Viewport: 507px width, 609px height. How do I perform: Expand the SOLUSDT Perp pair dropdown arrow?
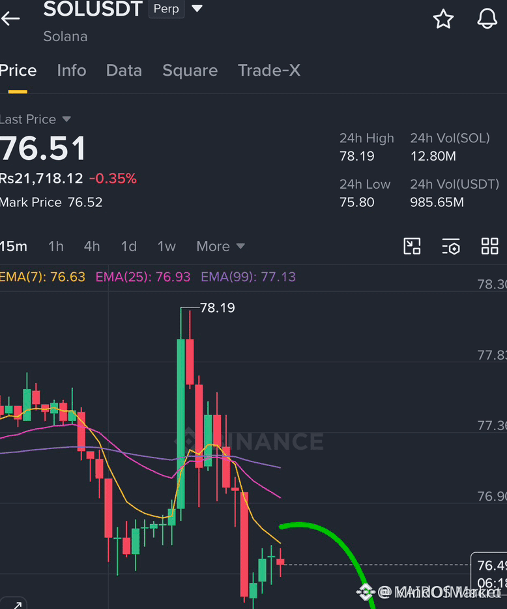(197, 8)
